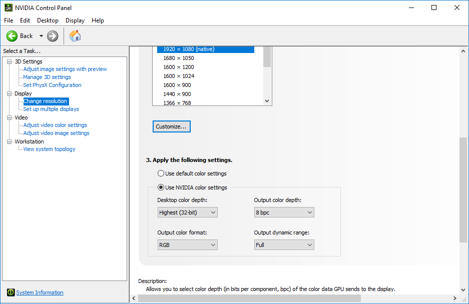Viewport: 469px width, 304px height.
Task: Open the dropdown arrow next to Back
Action: tap(41, 35)
